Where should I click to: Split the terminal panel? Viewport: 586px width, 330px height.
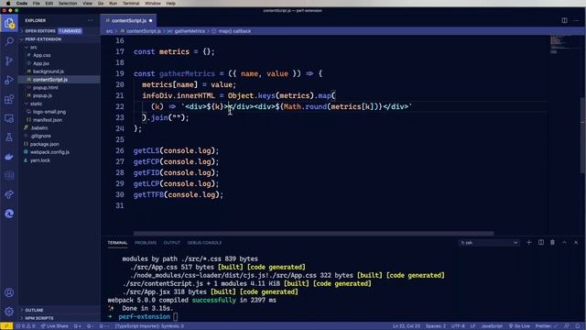[541, 242]
